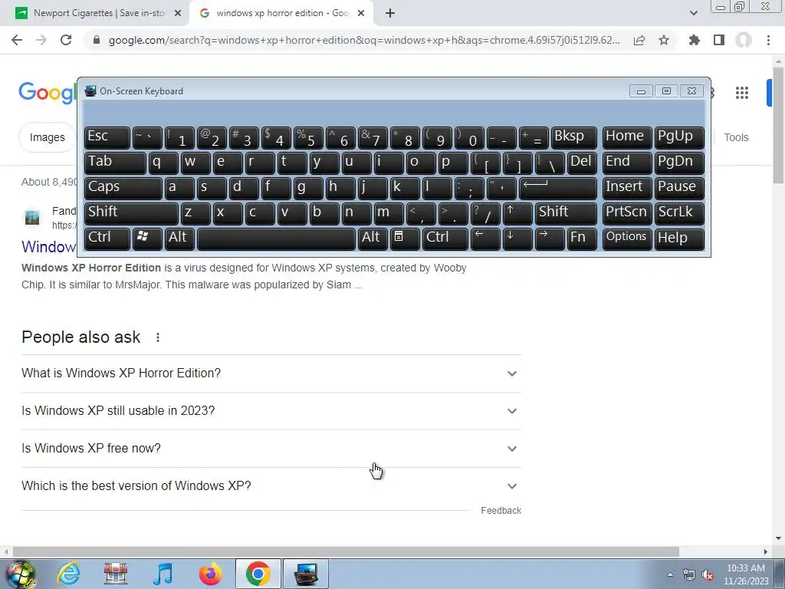Click the network tray icon
The image size is (785, 589).
[689, 575]
